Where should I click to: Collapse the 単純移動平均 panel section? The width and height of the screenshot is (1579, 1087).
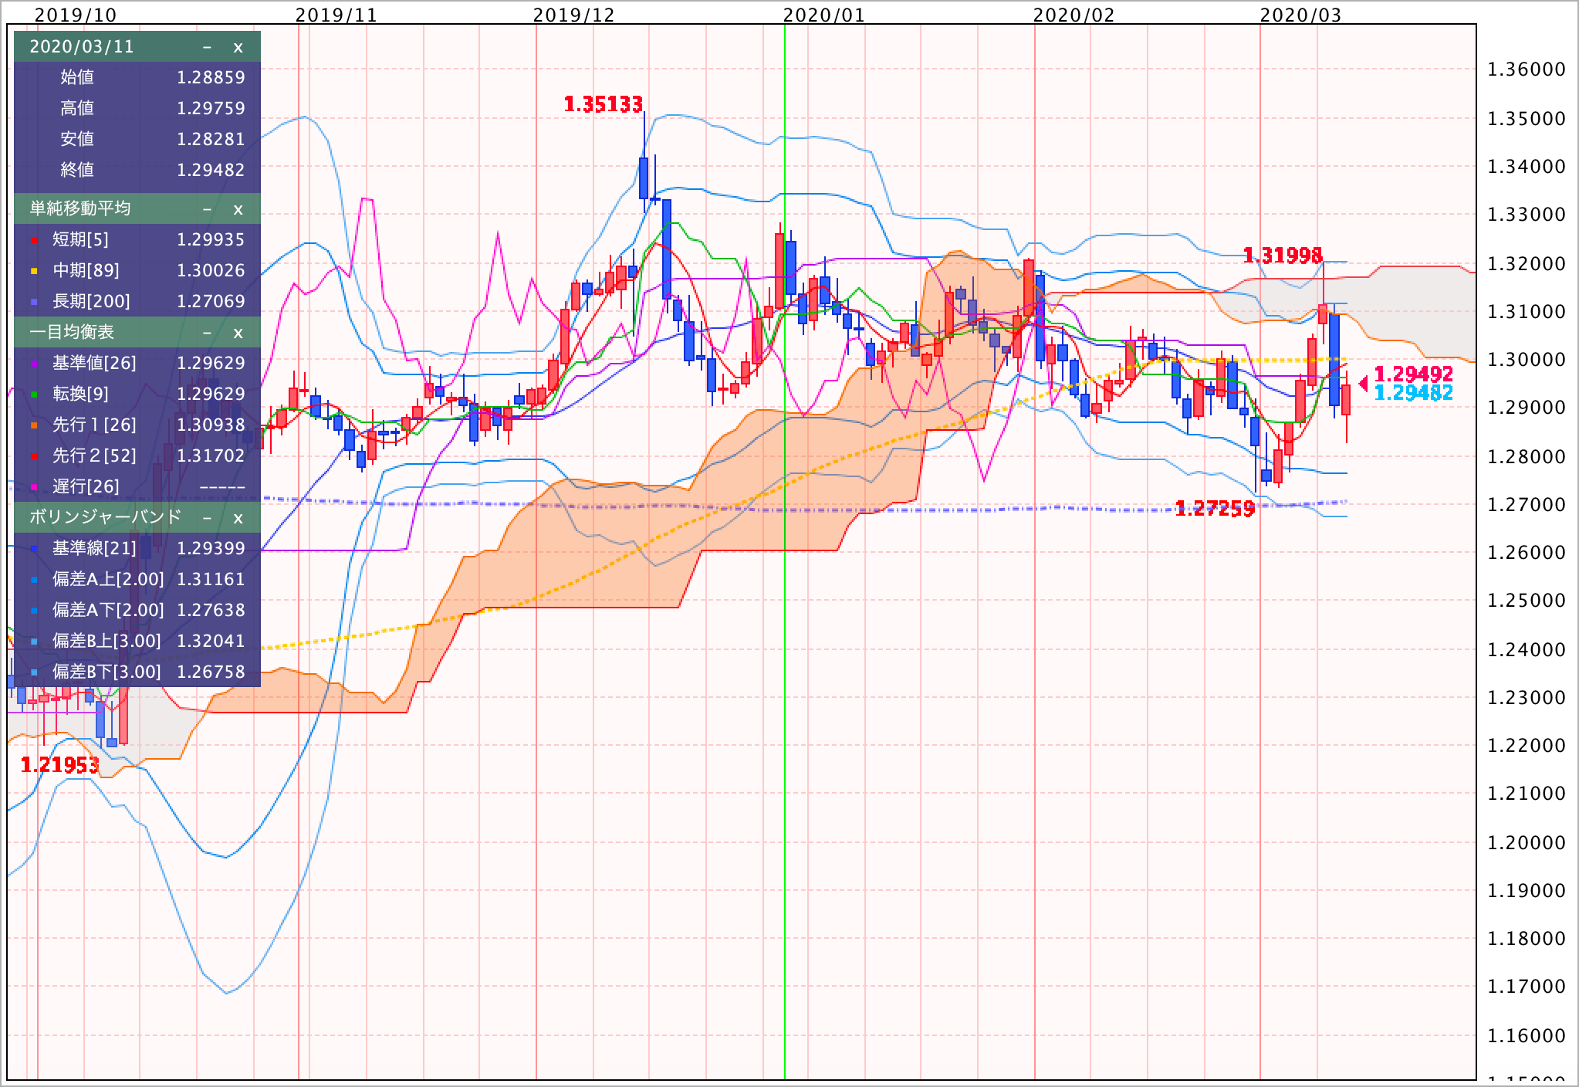click(x=207, y=209)
